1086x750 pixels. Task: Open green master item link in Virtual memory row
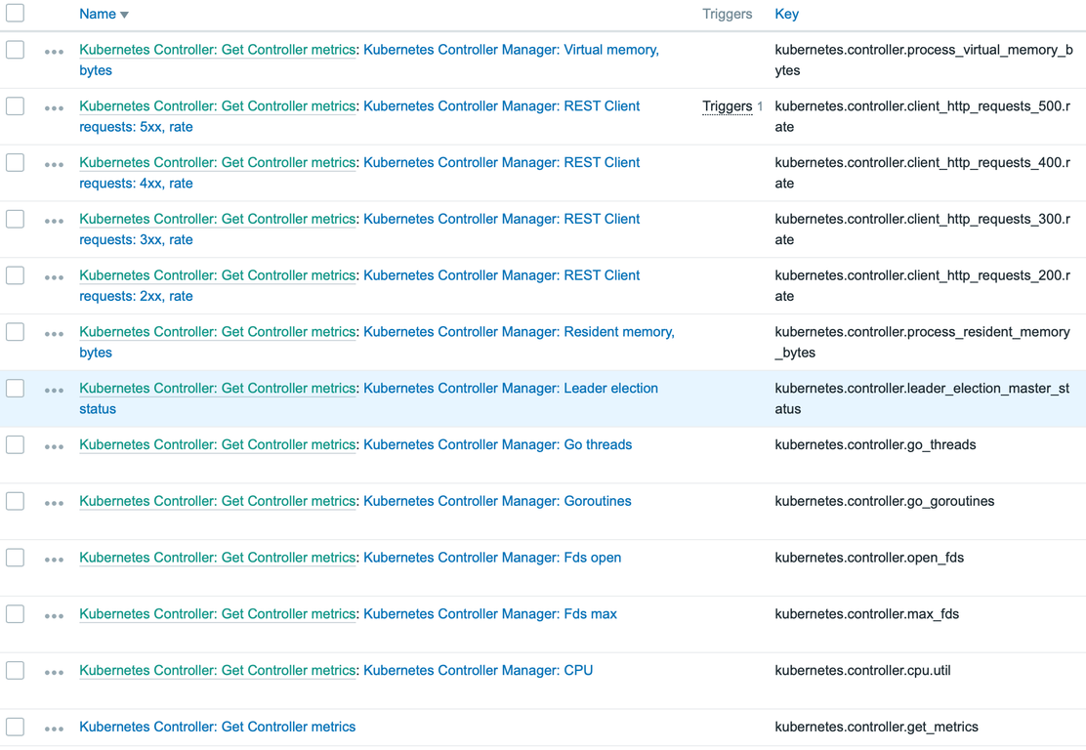click(218, 50)
